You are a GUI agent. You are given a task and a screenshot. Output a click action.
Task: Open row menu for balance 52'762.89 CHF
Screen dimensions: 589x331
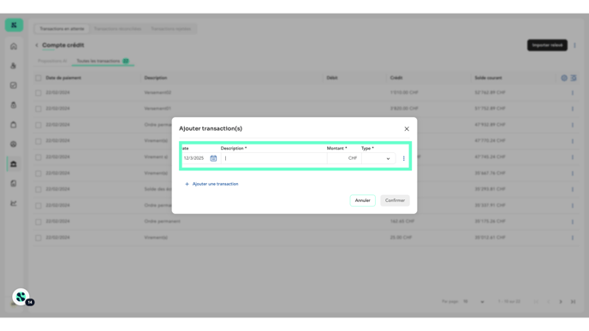[x=573, y=92]
